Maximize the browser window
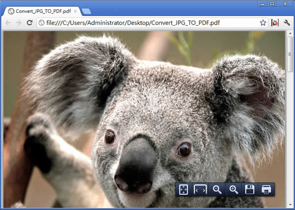Image resolution: width=295 pixels, height=210 pixels. (272, 3)
